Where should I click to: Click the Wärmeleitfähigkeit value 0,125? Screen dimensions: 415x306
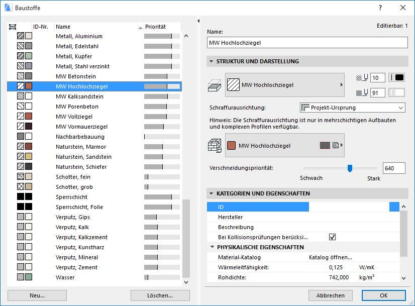336,267
